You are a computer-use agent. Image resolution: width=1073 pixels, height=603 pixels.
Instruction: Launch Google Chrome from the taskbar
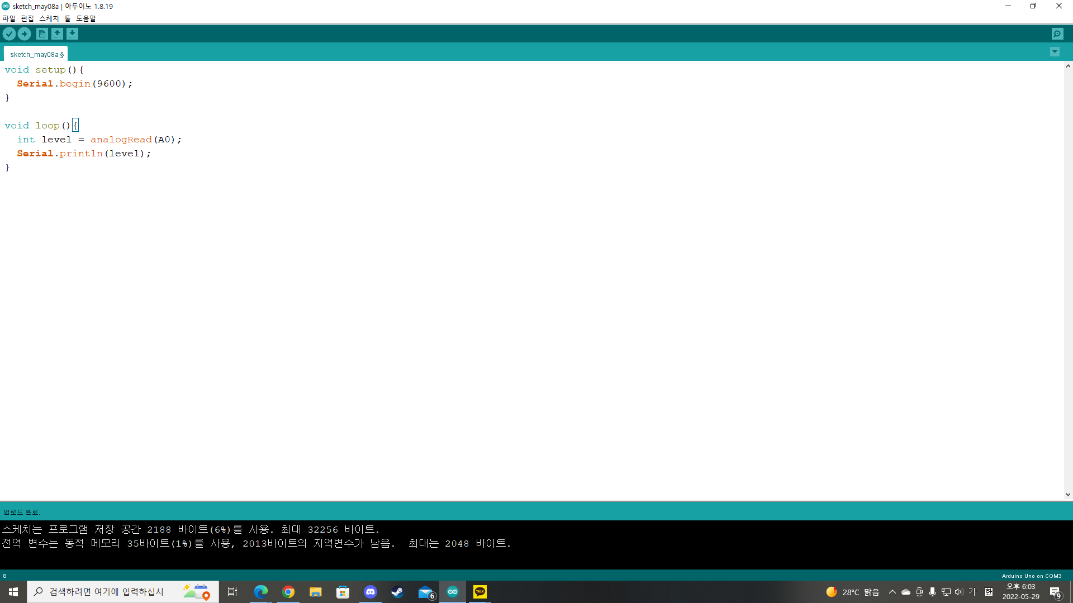click(x=288, y=592)
